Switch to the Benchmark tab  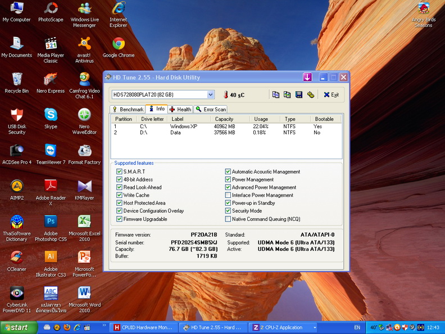[x=128, y=109]
